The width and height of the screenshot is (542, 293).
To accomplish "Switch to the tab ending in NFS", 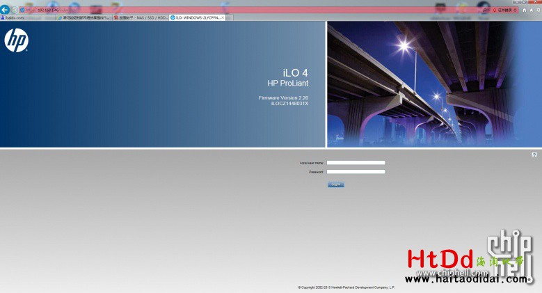I will (x=84, y=17).
